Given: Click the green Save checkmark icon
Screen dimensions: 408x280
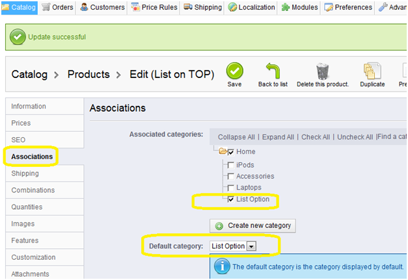Looking at the screenshot, I should pos(234,71).
